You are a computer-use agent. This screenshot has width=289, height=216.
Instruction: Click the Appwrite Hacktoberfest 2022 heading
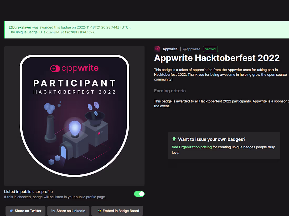click(x=217, y=58)
